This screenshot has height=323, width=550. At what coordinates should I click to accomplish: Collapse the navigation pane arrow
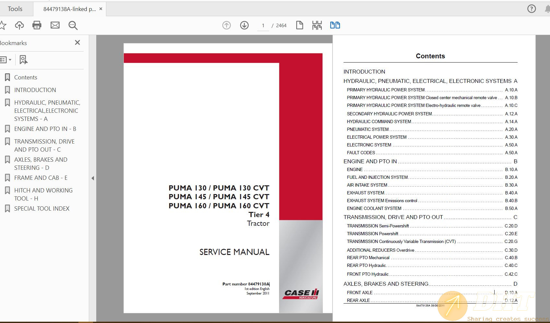click(x=93, y=178)
